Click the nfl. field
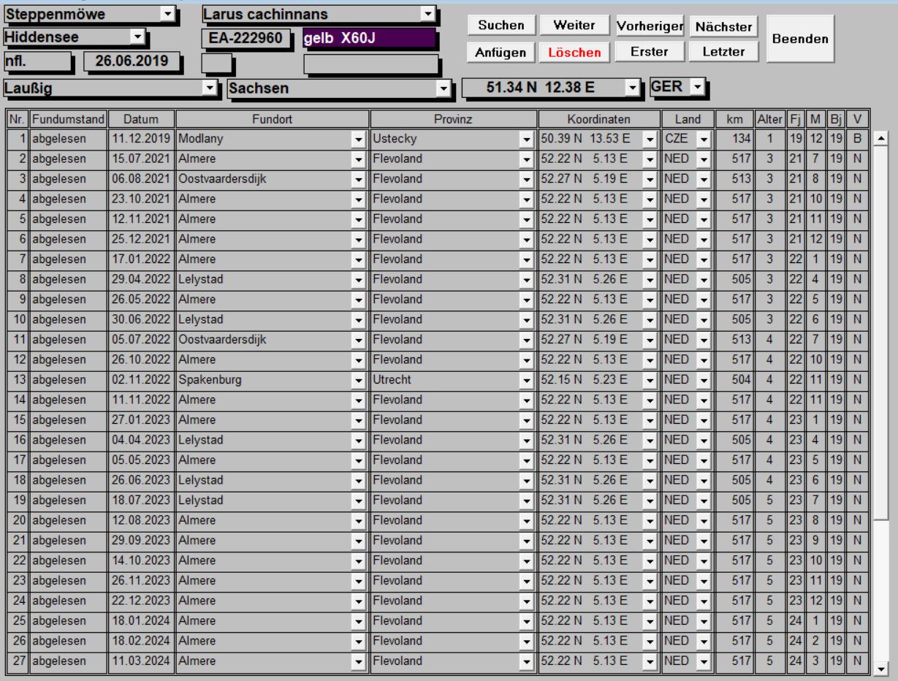Screen dimensions: 898x681 [37, 61]
